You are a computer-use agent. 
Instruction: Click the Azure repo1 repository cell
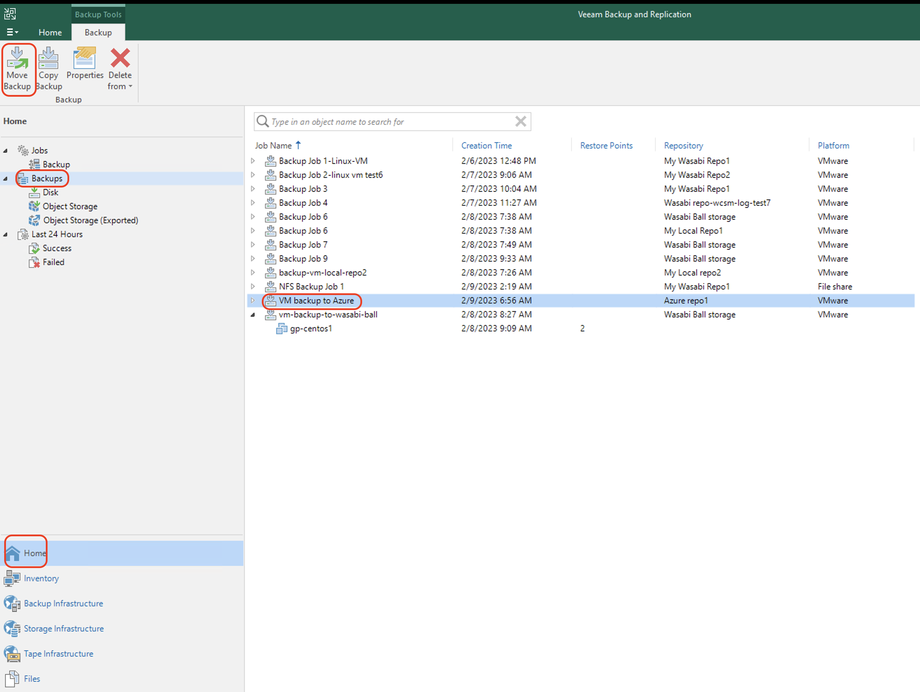click(x=685, y=300)
